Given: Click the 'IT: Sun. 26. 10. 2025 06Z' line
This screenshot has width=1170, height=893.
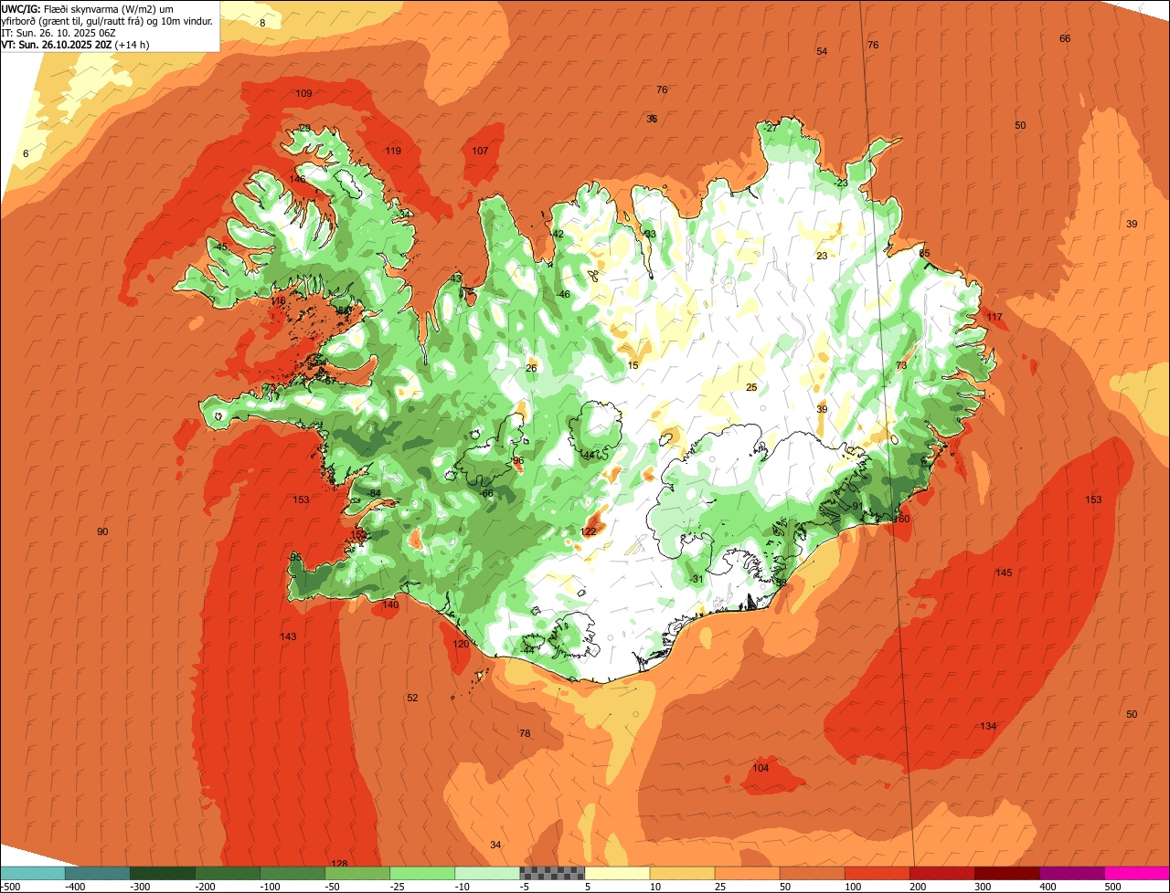Looking at the screenshot, I should pos(58,32).
